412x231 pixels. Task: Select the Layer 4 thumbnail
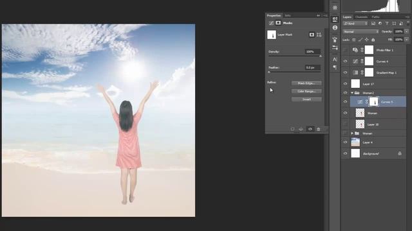355,142
